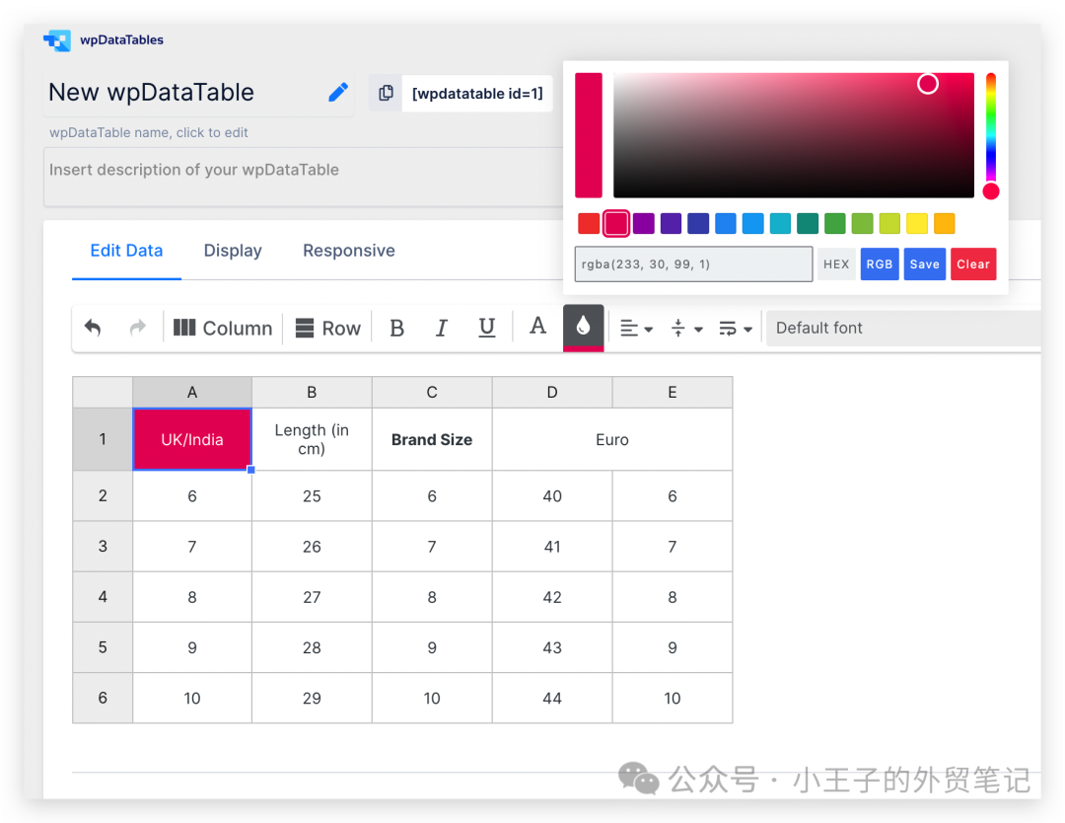This screenshot has width=1065, height=823.
Task: Toggle underline formatting
Action: pyautogui.click(x=486, y=328)
